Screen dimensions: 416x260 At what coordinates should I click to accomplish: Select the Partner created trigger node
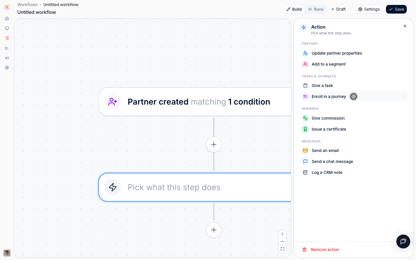click(195, 102)
